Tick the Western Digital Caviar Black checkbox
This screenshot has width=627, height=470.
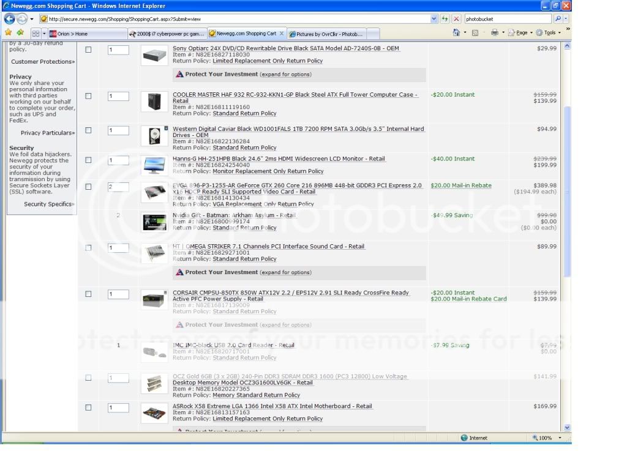pos(88,130)
